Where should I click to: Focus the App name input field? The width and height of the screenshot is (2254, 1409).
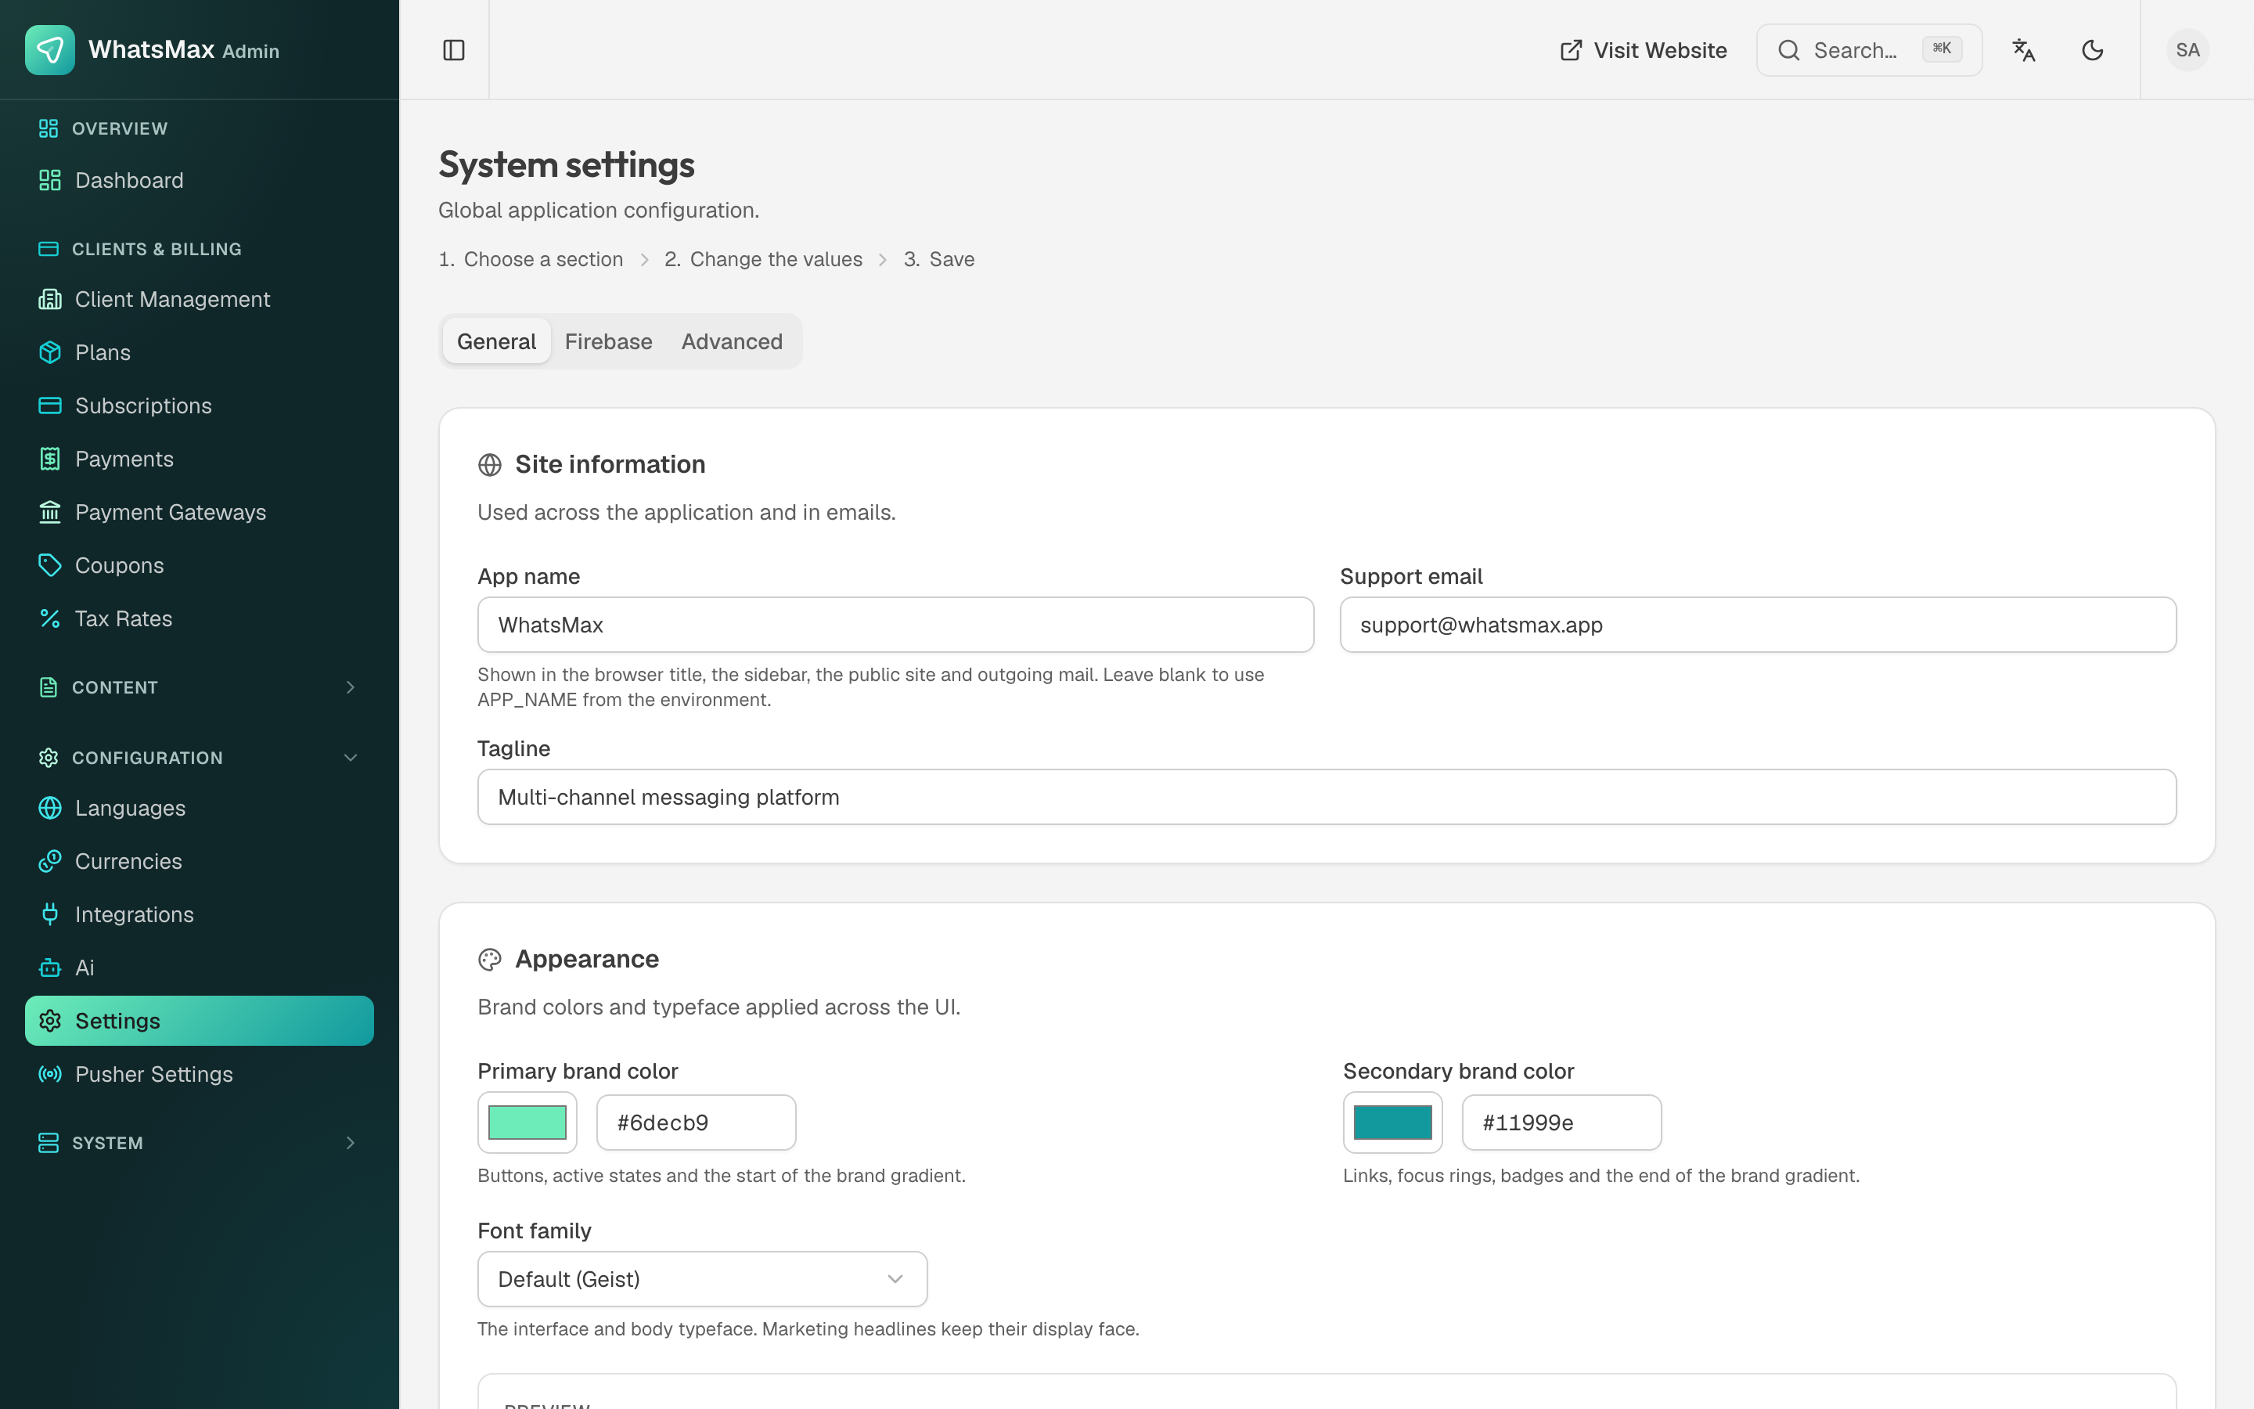(896, 625)
